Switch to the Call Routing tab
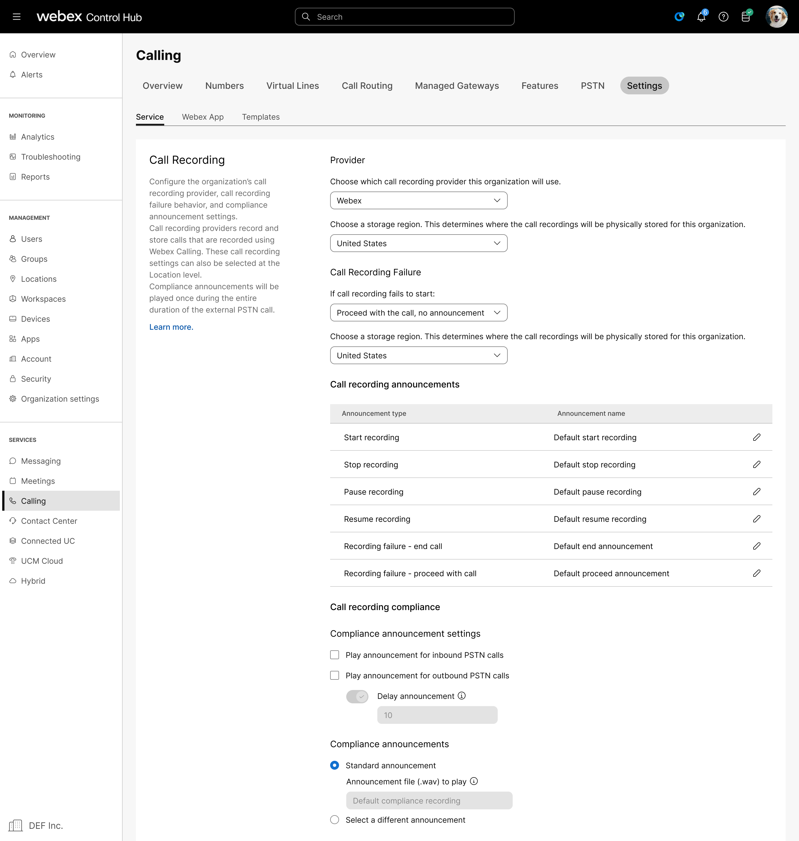 click(367, 86)
